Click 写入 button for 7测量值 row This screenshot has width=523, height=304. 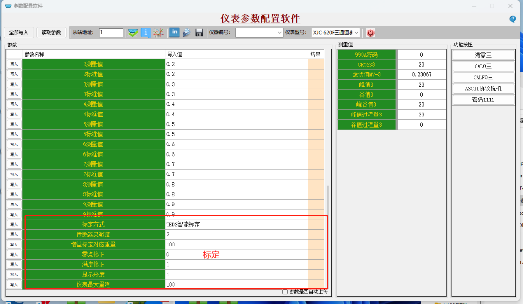tap(14, 164)
